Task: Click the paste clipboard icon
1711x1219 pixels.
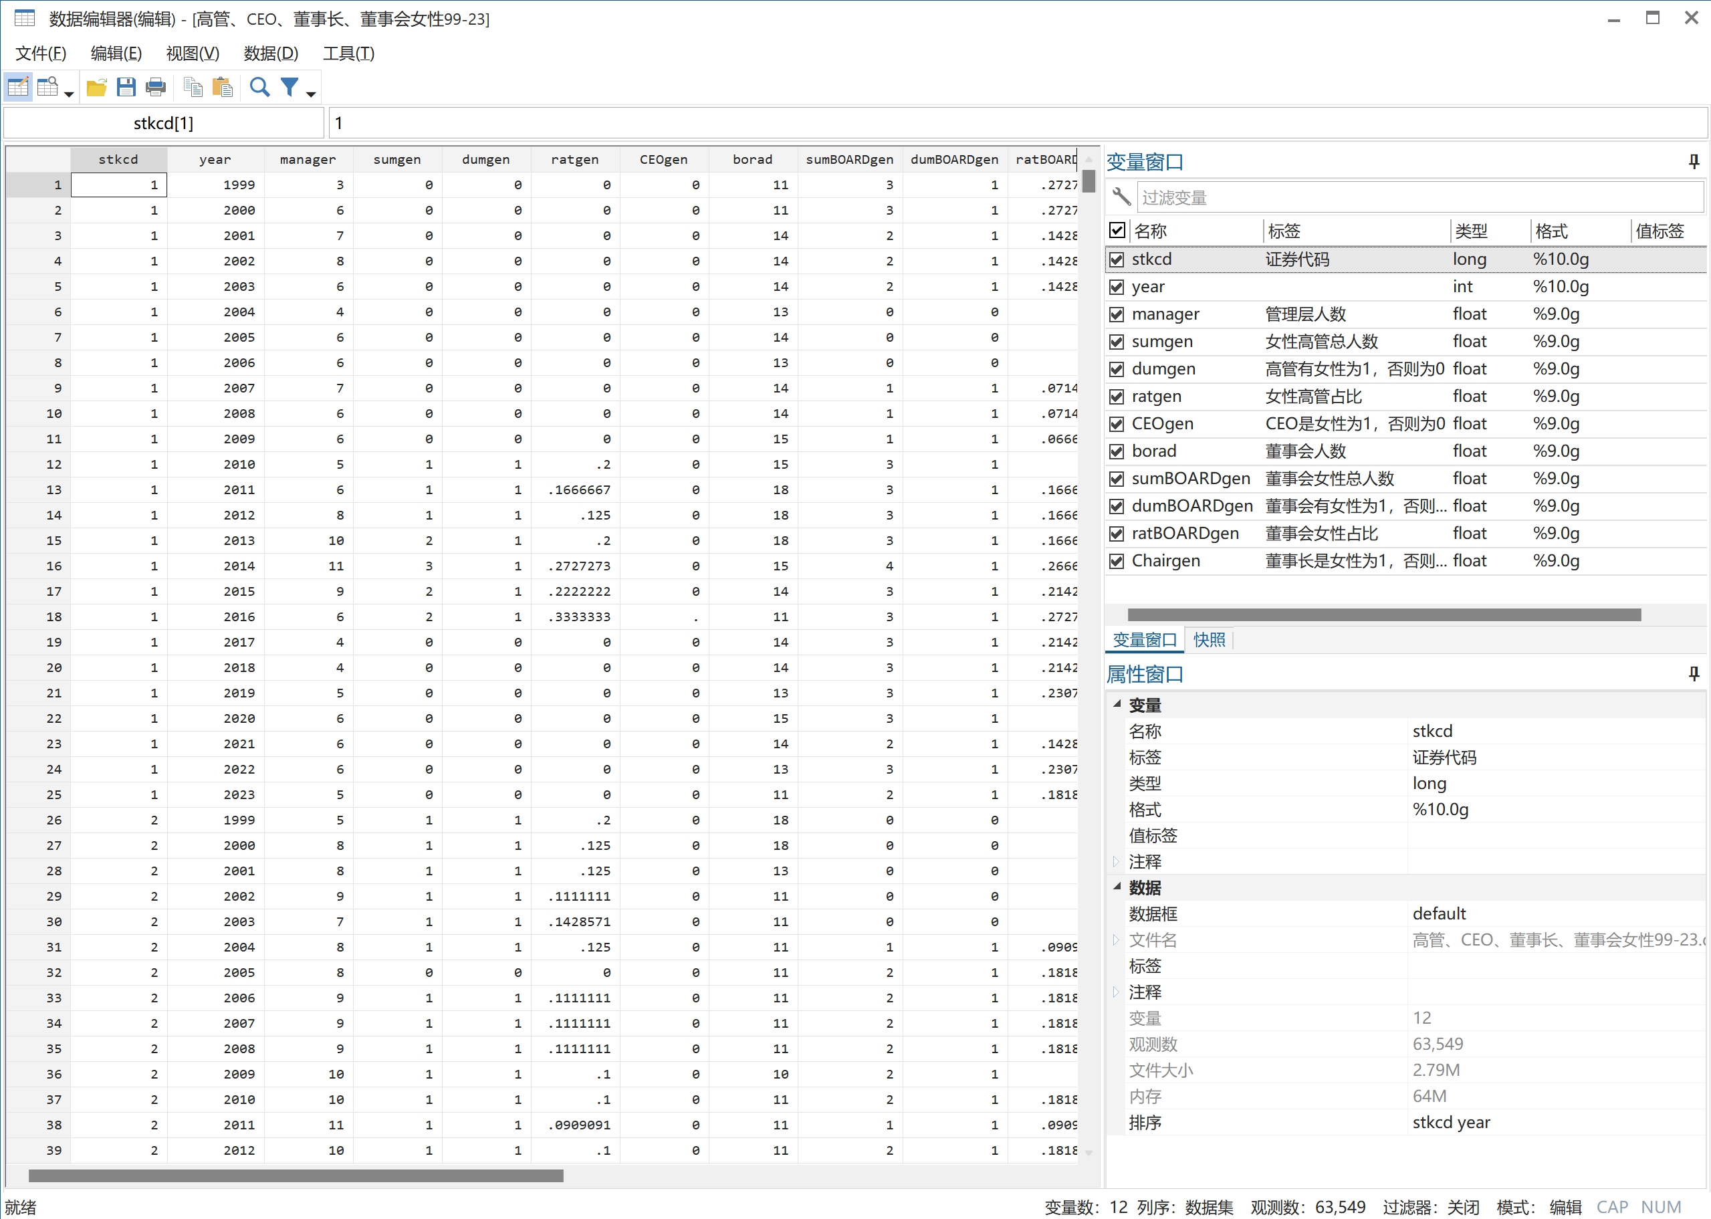Action: pos(222,88)
